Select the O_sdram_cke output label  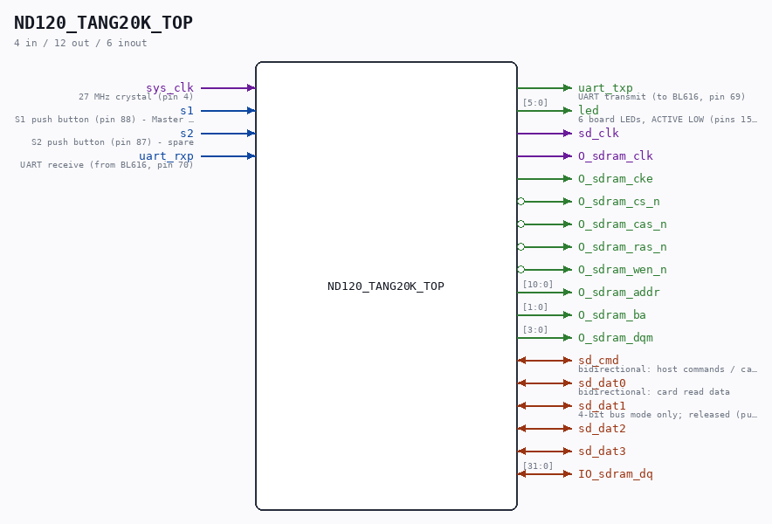pos(616,178)
